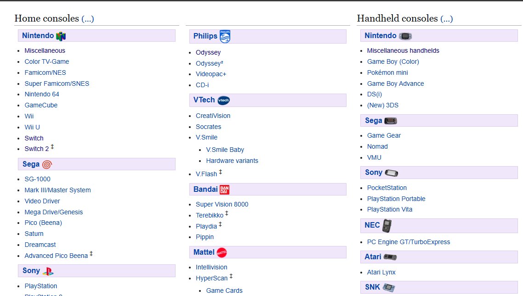Open Mark III/Master System link
This screenshot has width=523, height=296.
point(58,190)
